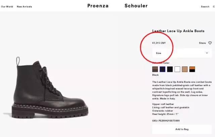Click the Leather Lace Up Ankle Boots title
The height and width of the screenshot is (137, 215).
click(178, 31)
